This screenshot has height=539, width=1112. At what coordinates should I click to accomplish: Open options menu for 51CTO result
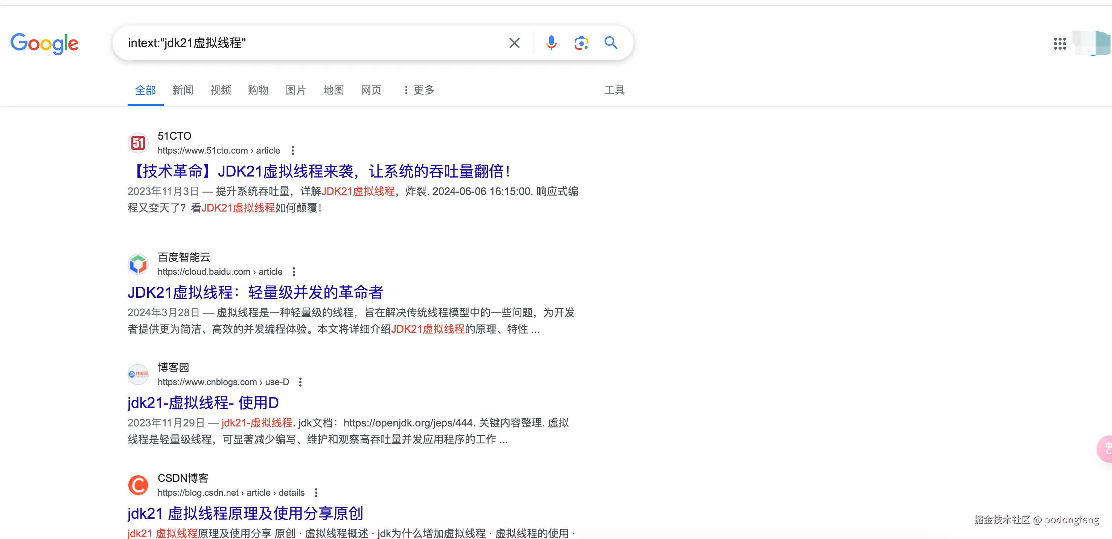coord(292,151)
